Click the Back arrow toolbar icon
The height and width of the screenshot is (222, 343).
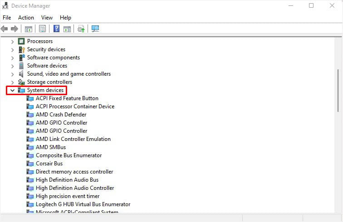5,29
